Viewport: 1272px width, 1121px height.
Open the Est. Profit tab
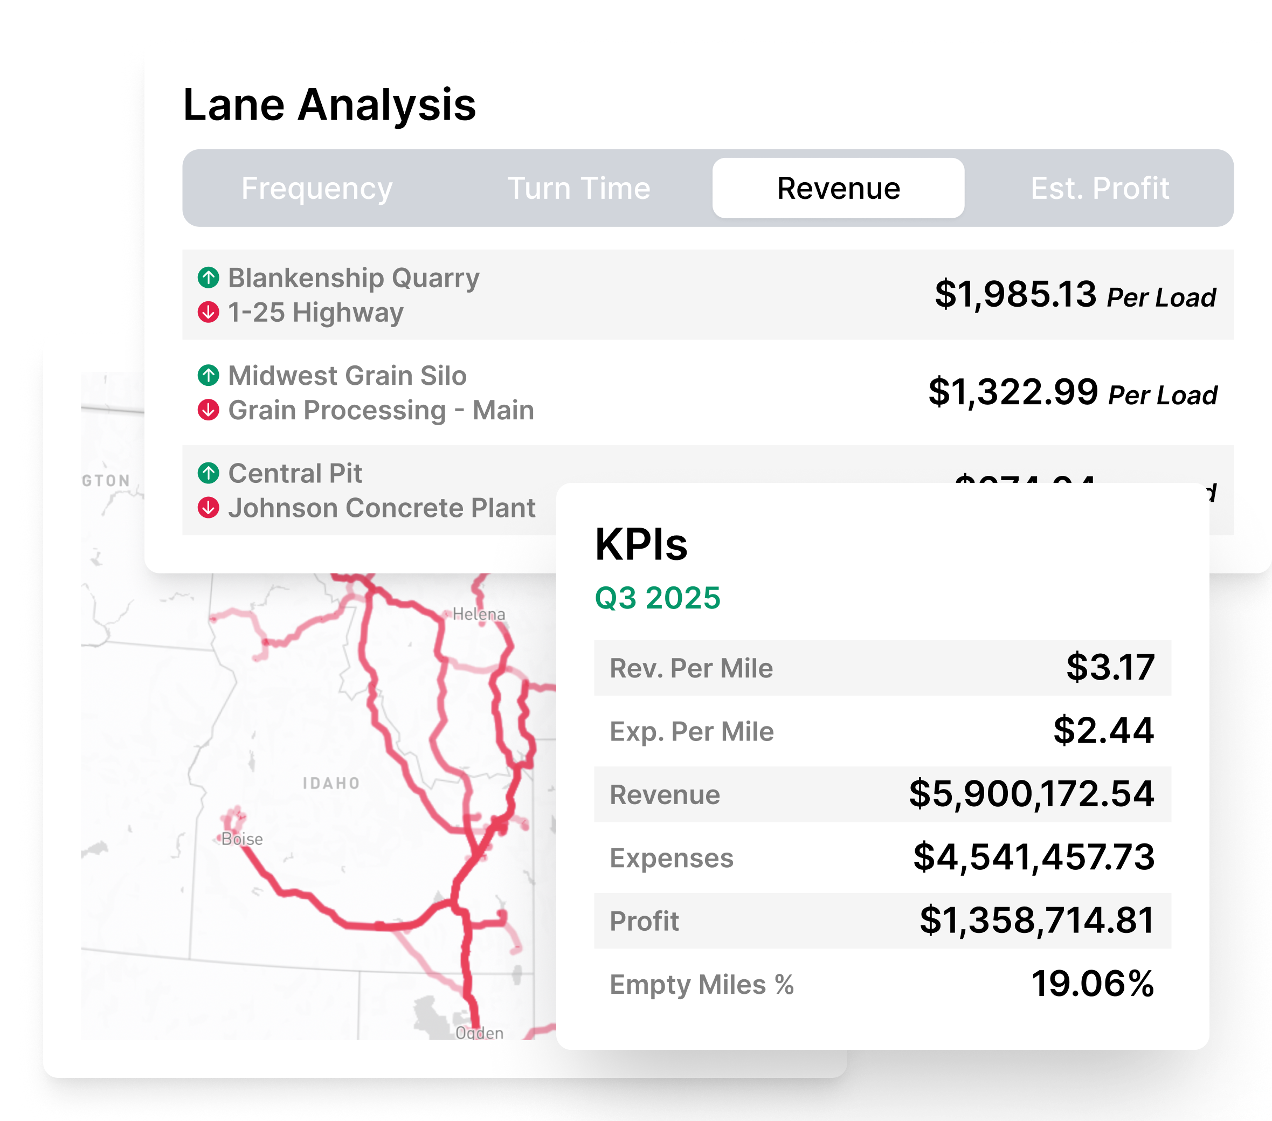tap(1099, 188)
